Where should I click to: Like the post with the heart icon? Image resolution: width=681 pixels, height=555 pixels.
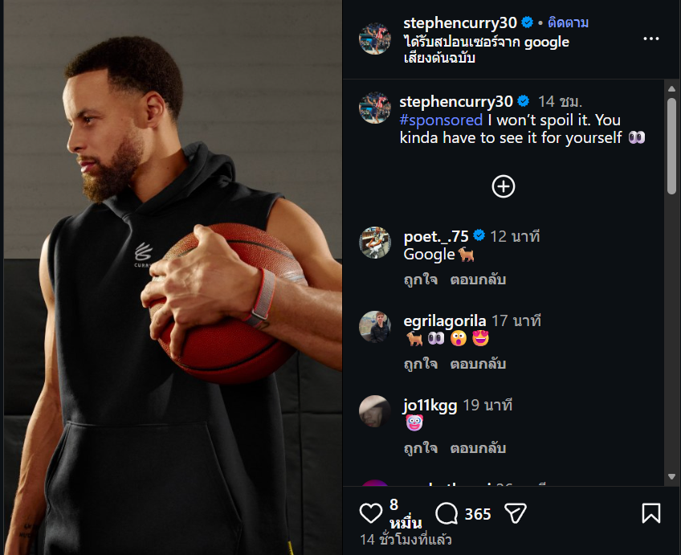tap(370, 514)
